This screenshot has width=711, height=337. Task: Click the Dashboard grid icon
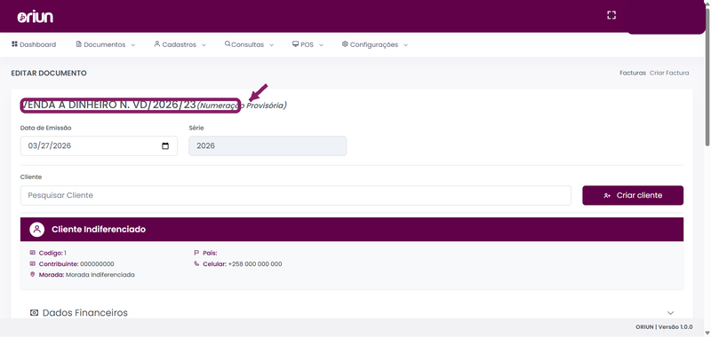[x=14, y=43]
